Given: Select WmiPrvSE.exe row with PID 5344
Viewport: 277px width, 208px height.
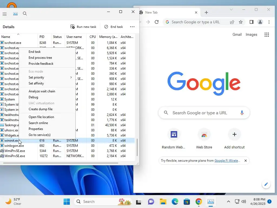Looking at the screenshot, I should pos(67,151).
